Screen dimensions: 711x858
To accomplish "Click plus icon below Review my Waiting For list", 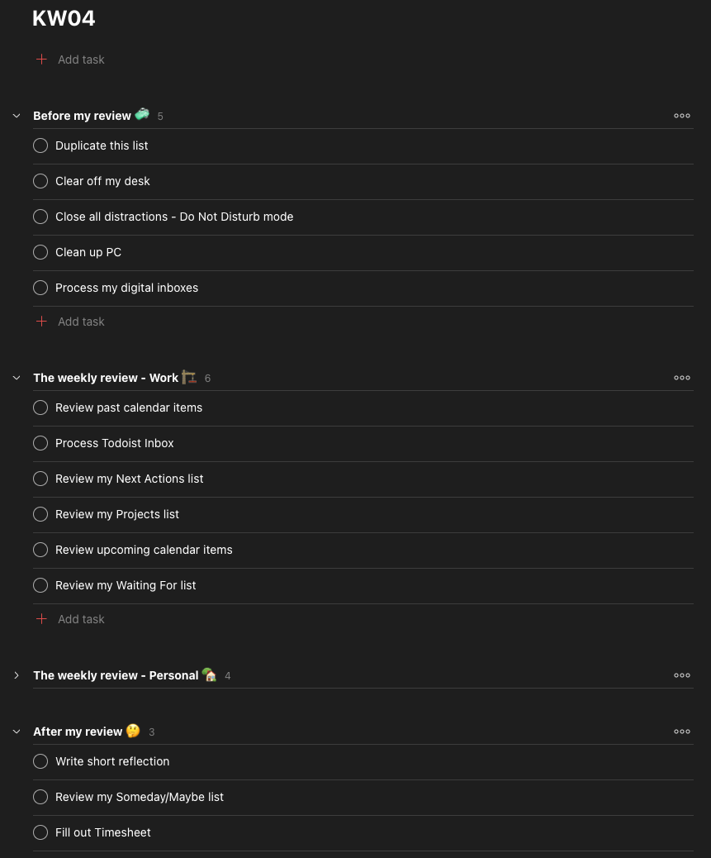I will [x=41, y=619].
